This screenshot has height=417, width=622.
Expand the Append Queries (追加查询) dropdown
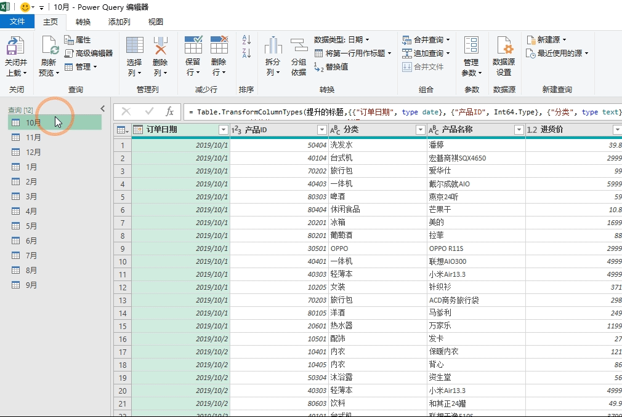tap(448, 53)
